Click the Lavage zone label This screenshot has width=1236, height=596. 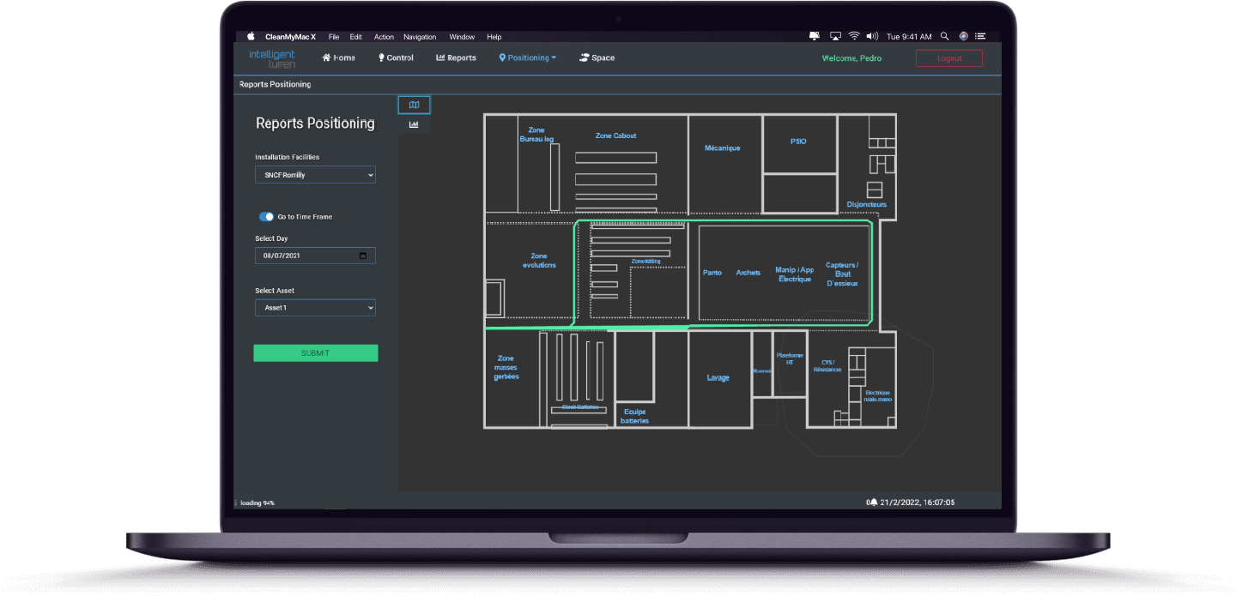tap(718, 378)
